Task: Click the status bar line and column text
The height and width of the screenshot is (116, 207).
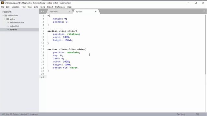Action: click(22, 114)
